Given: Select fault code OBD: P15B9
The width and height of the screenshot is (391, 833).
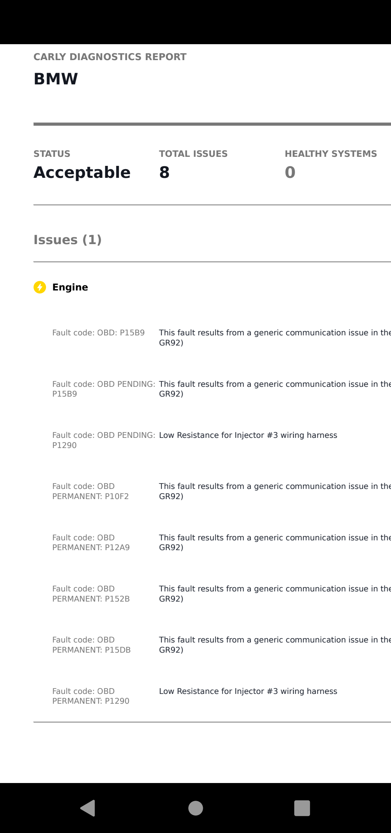Looking at the screenshot, I should 98,333.
